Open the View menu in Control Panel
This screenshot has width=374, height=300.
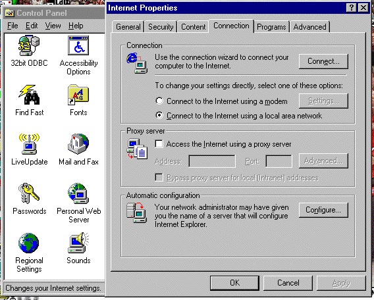53,26
